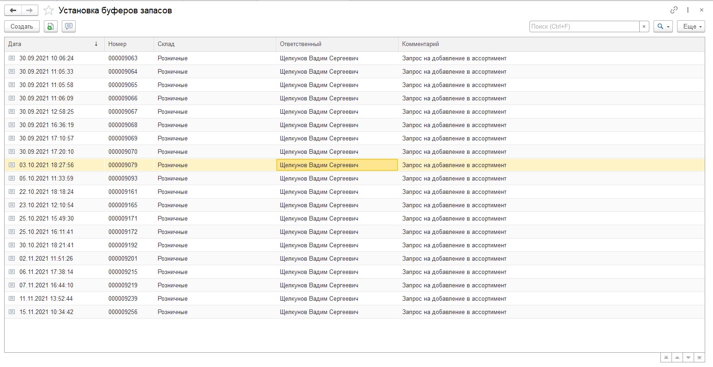This screenshot has width=713, height=367.
Task: Clear the search field with the x
Action: 644,26
